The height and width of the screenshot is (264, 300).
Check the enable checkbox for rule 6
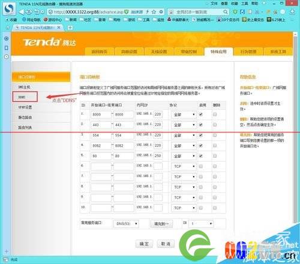[x=201, y=166]
